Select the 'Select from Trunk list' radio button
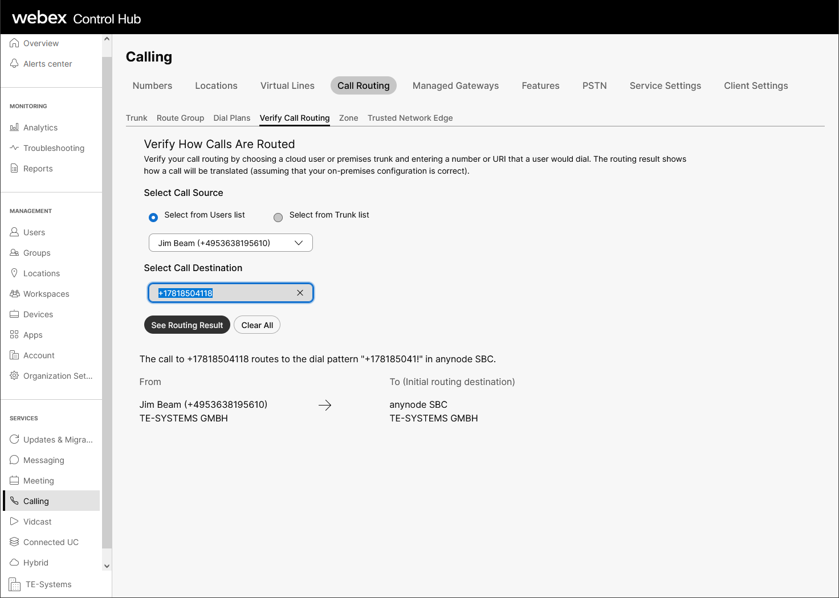 point(278,218)
